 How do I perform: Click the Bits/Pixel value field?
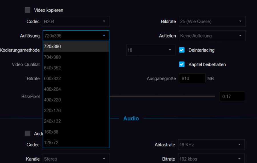click(232, 96)
